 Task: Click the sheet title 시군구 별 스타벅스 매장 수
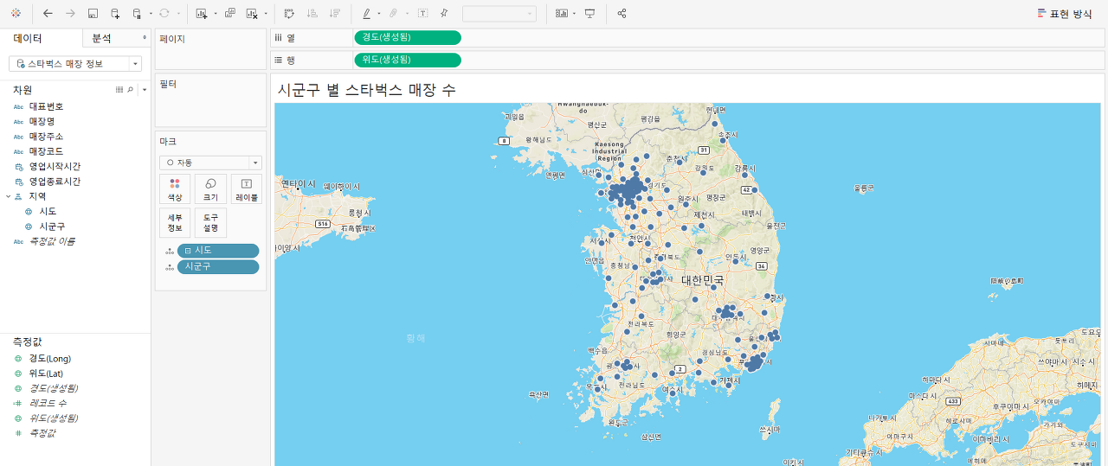(367, 90)
